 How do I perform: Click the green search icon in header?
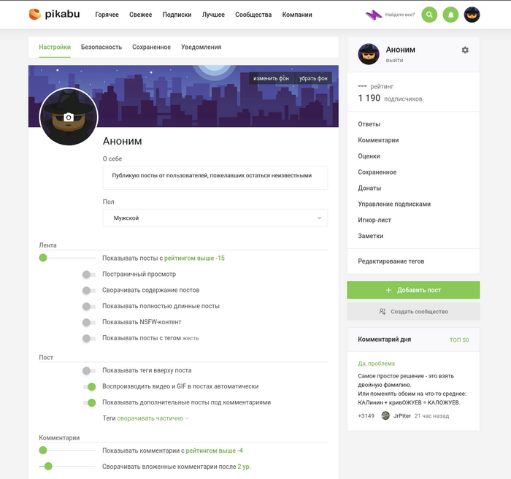(429, 15)
